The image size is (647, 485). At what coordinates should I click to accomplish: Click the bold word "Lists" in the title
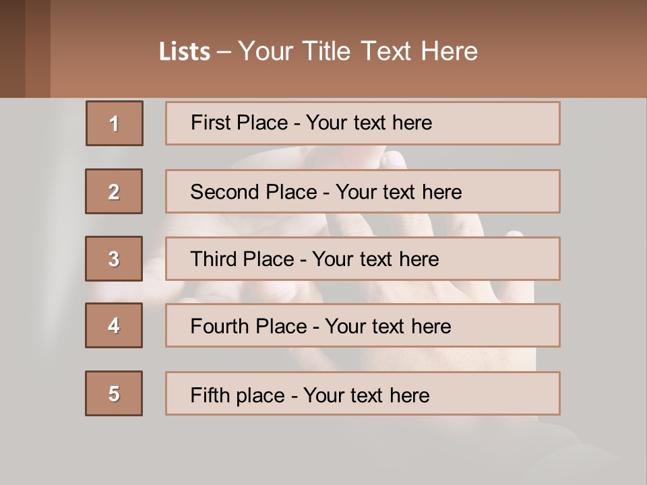click(x=184, y=52)
